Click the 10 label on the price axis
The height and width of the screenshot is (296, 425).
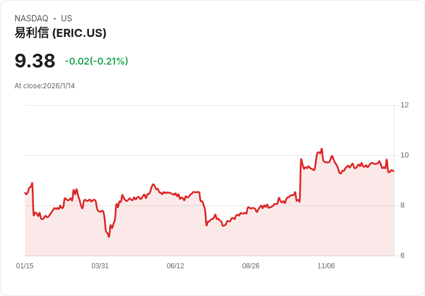click(404, 155)
